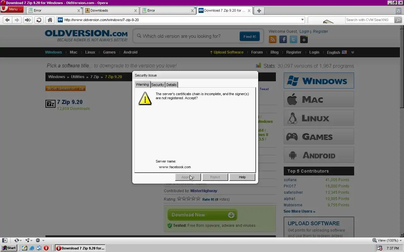Open Opera Unite dropdown in status bar
This screenshot has height=252, width=404.
(x=29, y=240)
